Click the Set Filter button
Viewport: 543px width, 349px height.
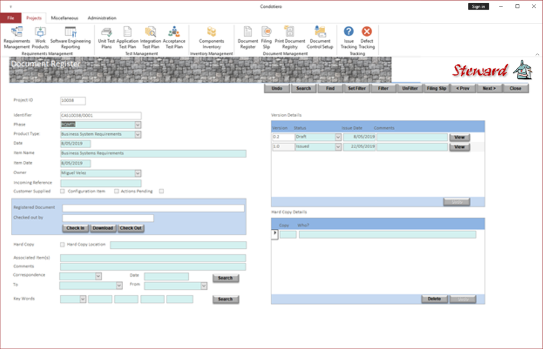357,89
